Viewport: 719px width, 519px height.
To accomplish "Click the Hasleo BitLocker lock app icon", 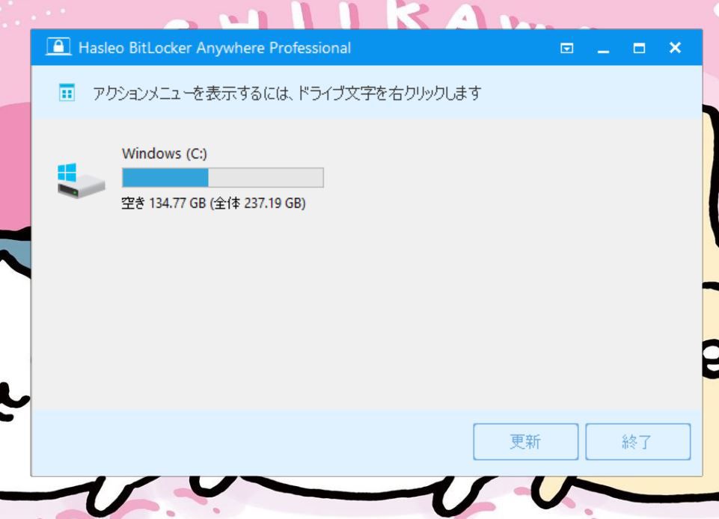I will point(58,47).
